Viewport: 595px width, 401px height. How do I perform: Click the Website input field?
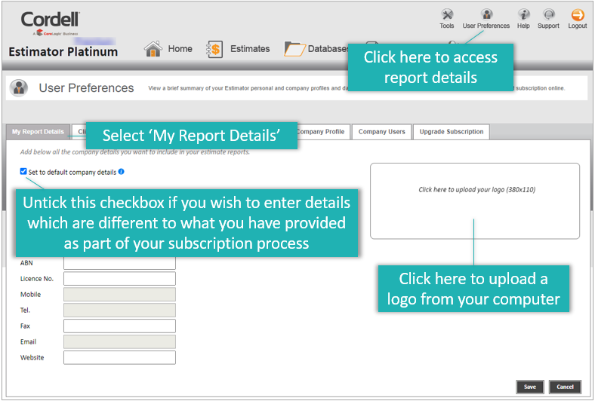pyautogui.click(x=119, y=357)
